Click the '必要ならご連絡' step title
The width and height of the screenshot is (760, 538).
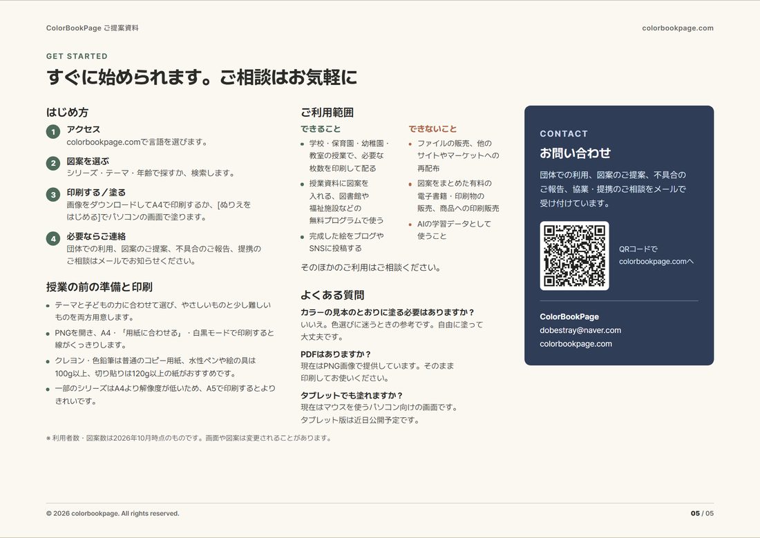[x=96, y=236]
